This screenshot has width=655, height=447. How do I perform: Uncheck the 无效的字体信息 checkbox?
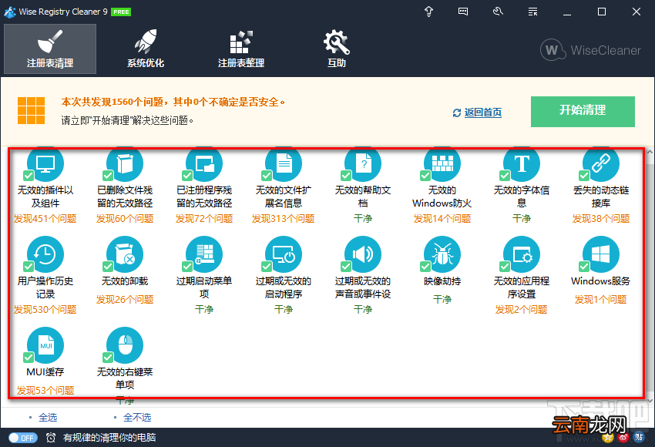tap(505, 176)
